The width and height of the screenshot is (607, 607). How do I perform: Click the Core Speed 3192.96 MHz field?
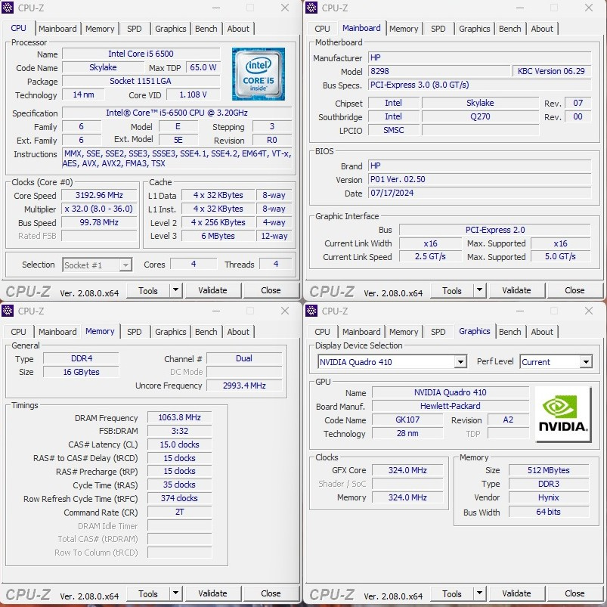pyautogui.click(x=99, y=196)
